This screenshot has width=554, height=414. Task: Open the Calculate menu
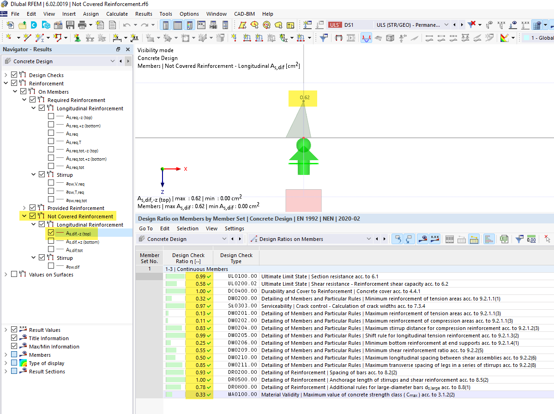117,14
